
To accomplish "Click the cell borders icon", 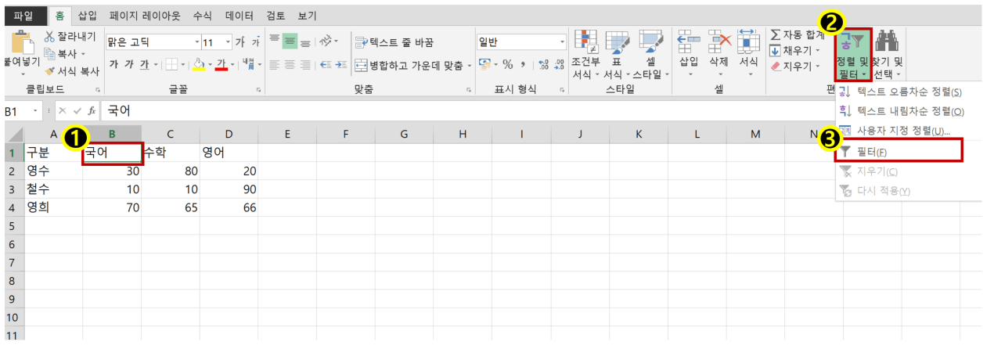I will pos(173,65).
